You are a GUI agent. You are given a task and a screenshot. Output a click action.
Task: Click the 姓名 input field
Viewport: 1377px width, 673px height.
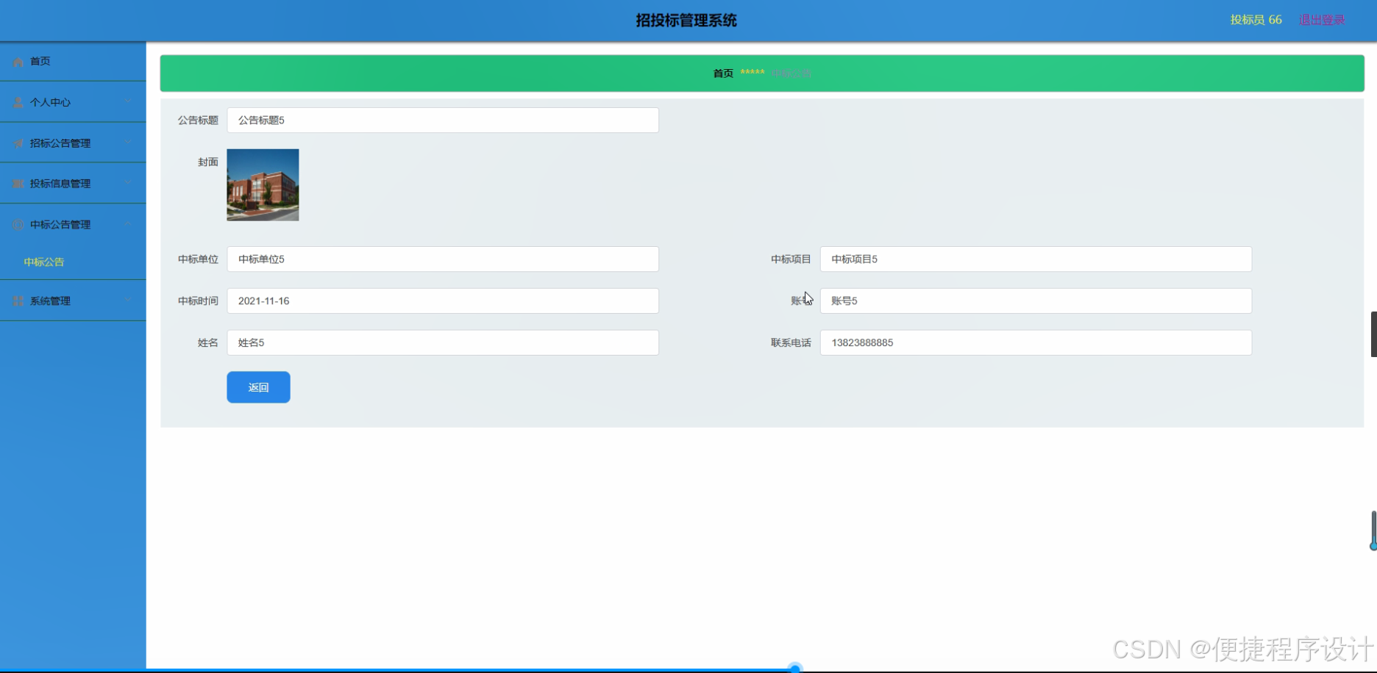443,343
